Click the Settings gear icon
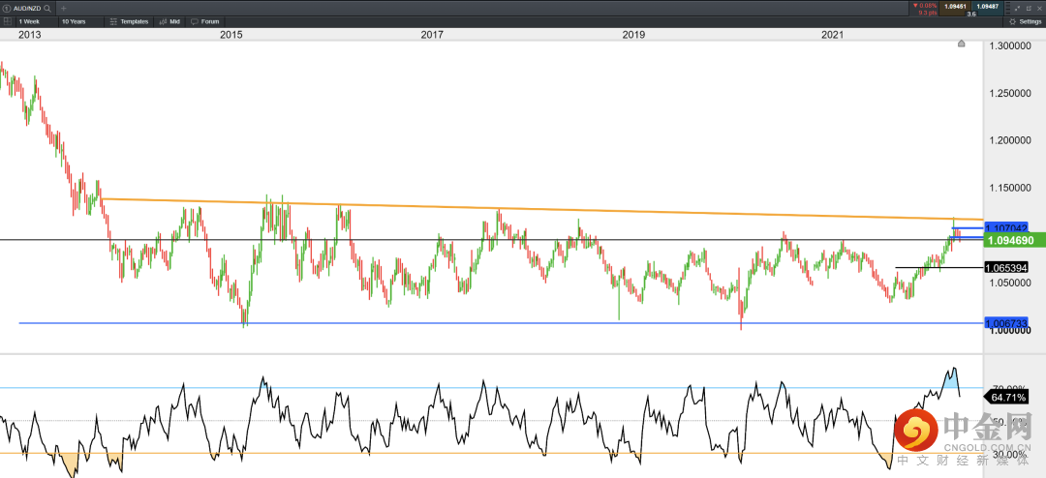The image size is (1046, 478). 1012,20
